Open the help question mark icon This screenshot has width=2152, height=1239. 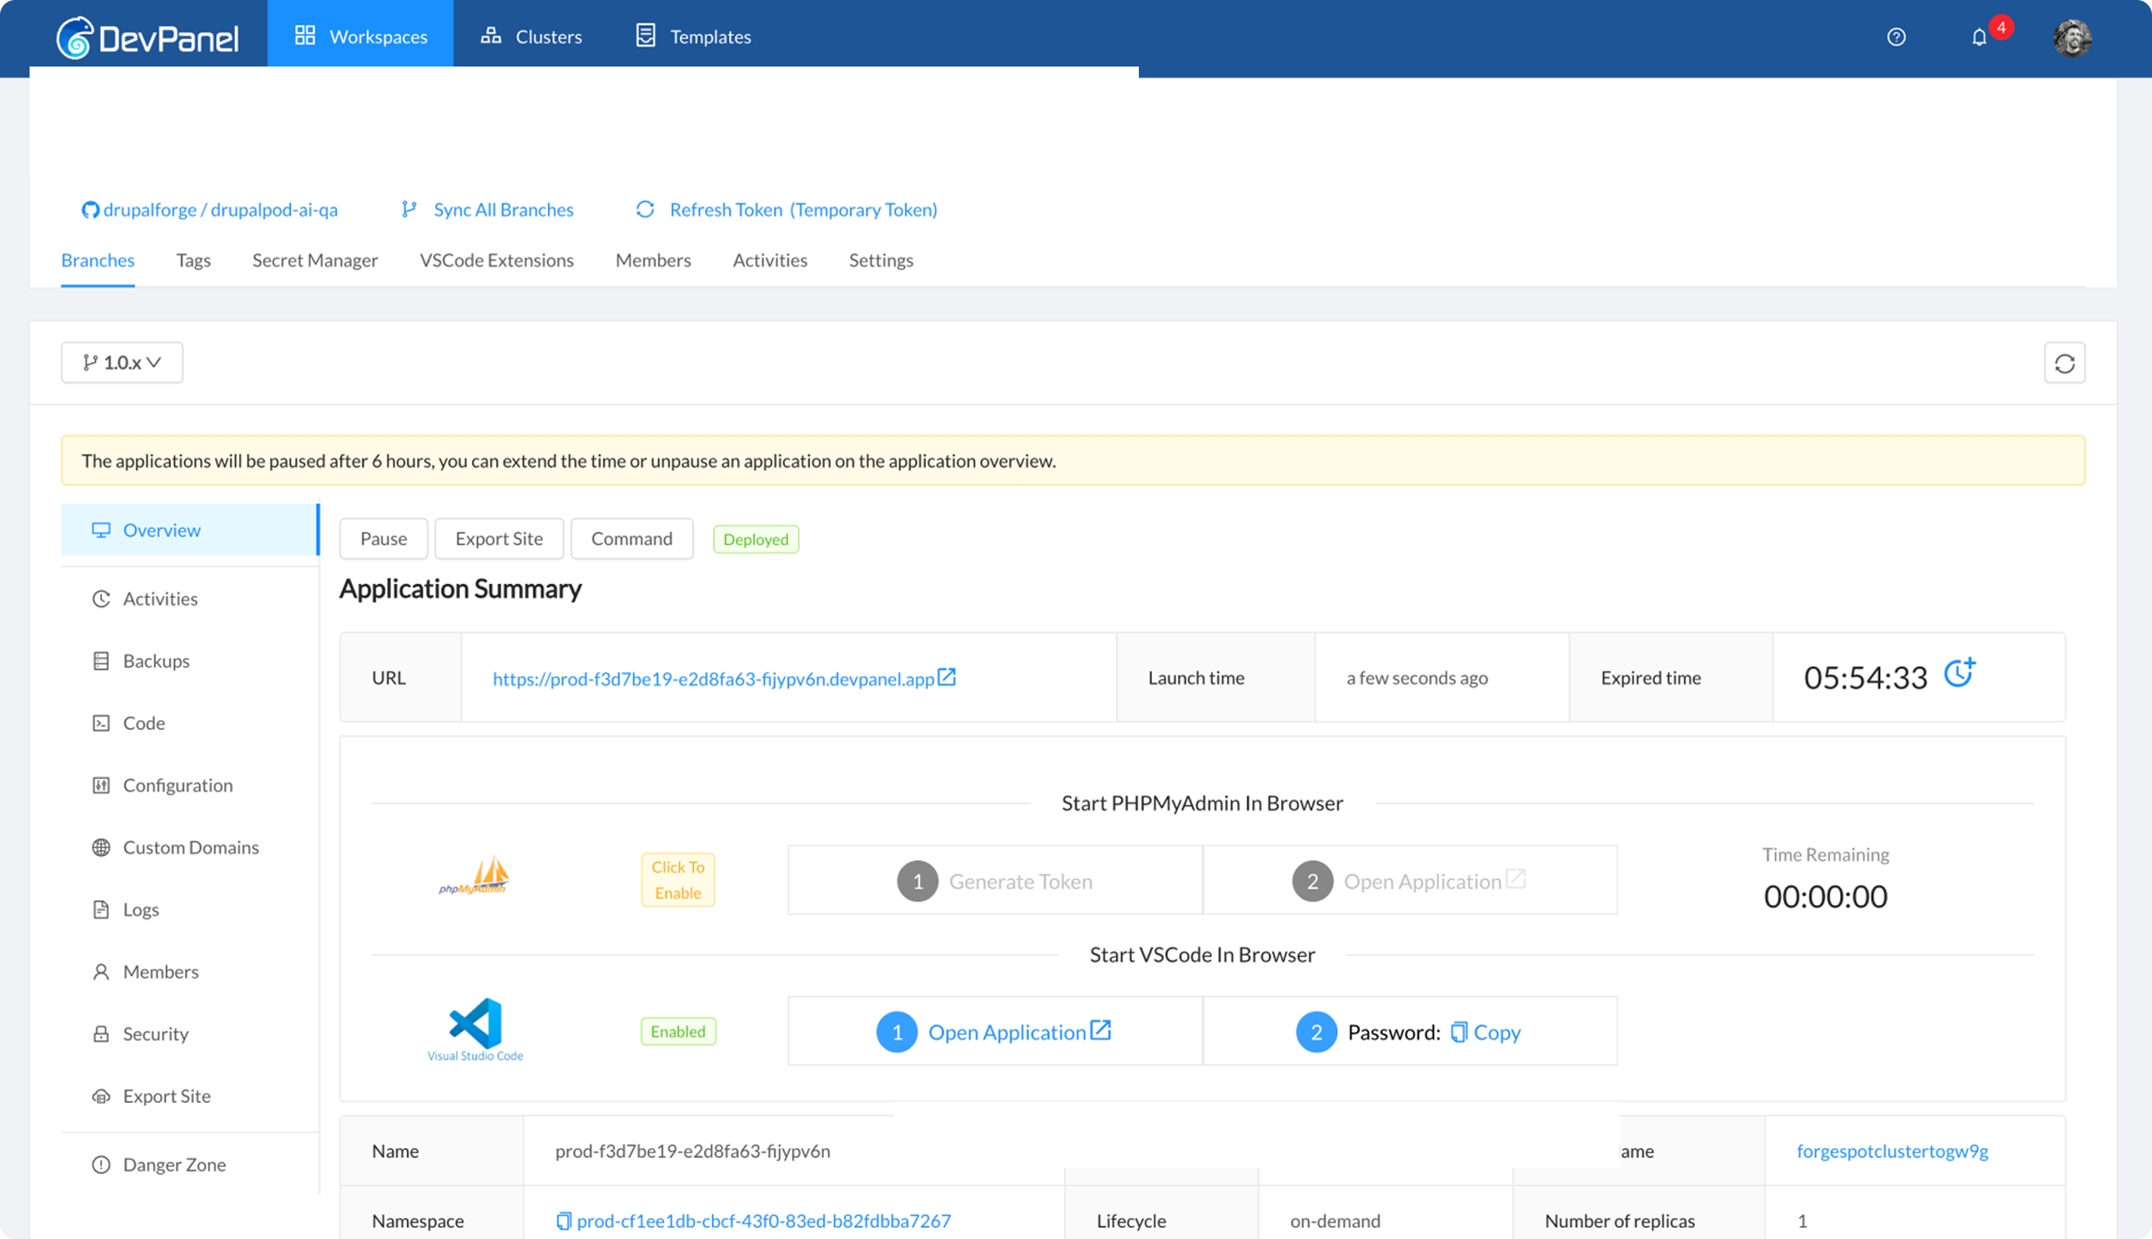(x=1896, y=36)
